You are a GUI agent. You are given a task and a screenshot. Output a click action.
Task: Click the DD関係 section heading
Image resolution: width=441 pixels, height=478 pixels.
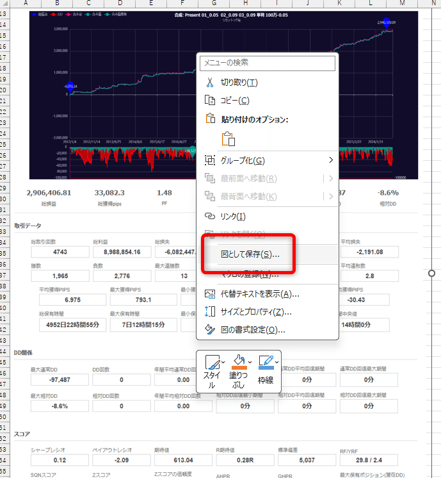pos(23,352)
